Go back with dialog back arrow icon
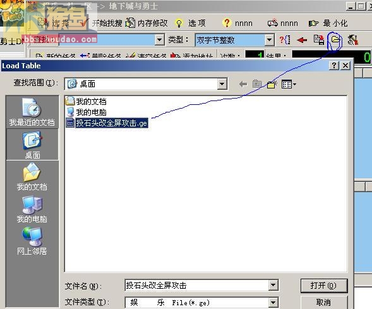372x309 pixels. (x=243, y=84)
